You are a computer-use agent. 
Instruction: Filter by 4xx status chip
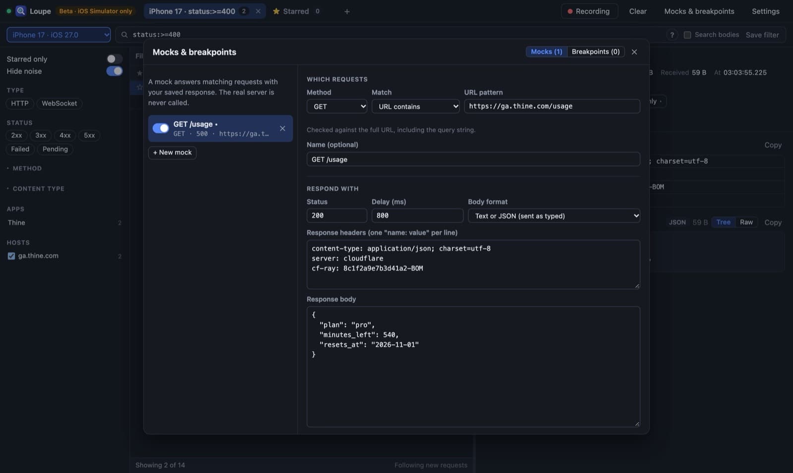coord(65,135)
